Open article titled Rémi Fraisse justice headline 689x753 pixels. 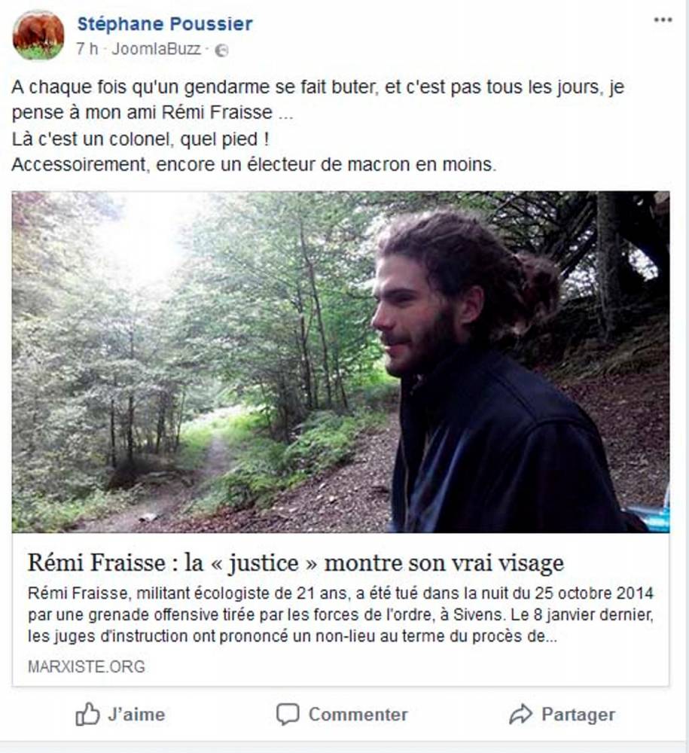coord(296,562)
